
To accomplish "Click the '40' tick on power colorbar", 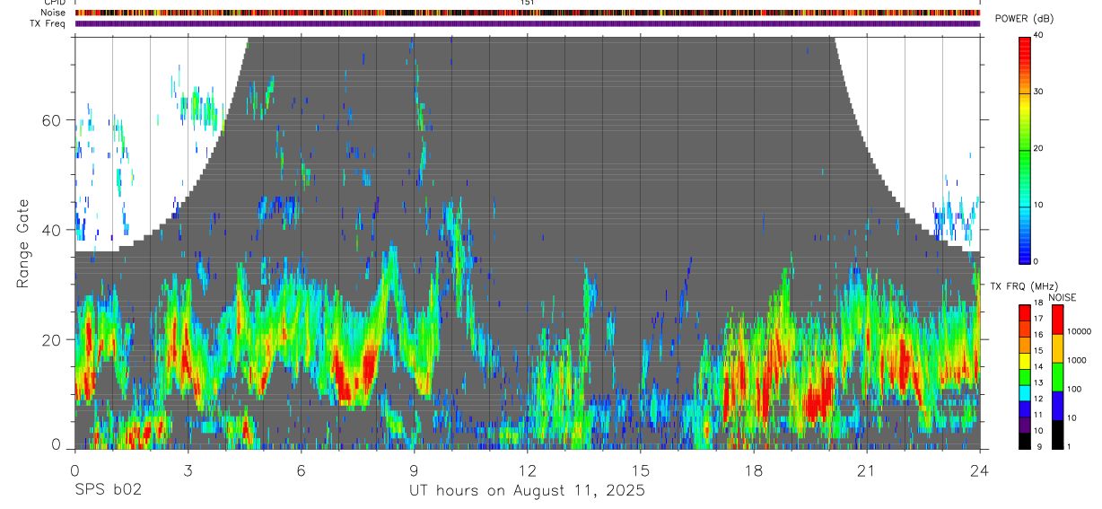I will click(x=1038, y=35).
